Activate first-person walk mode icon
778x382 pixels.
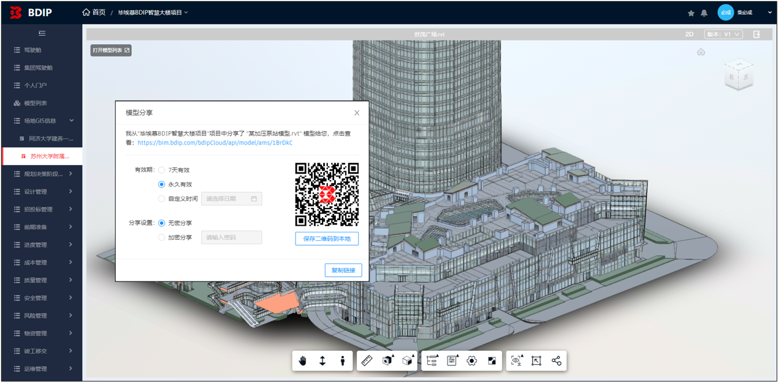[x=343, y=361]
